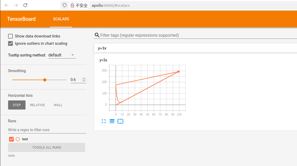View the insecure connection lock info

79,5
